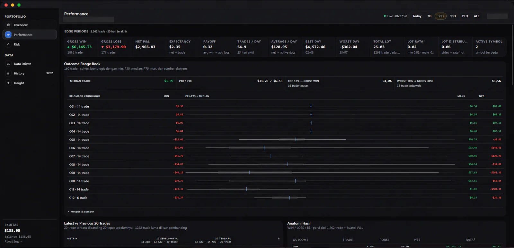
Task: Click the Average / Day $128.95 value
Action: pyautogui.click(x=279, y=47)
